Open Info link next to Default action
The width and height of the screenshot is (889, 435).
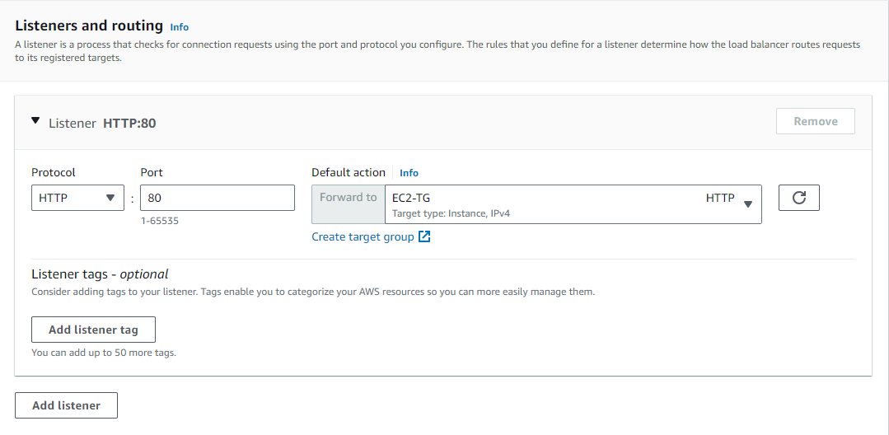pyautogui.click(x=409, y=173)
